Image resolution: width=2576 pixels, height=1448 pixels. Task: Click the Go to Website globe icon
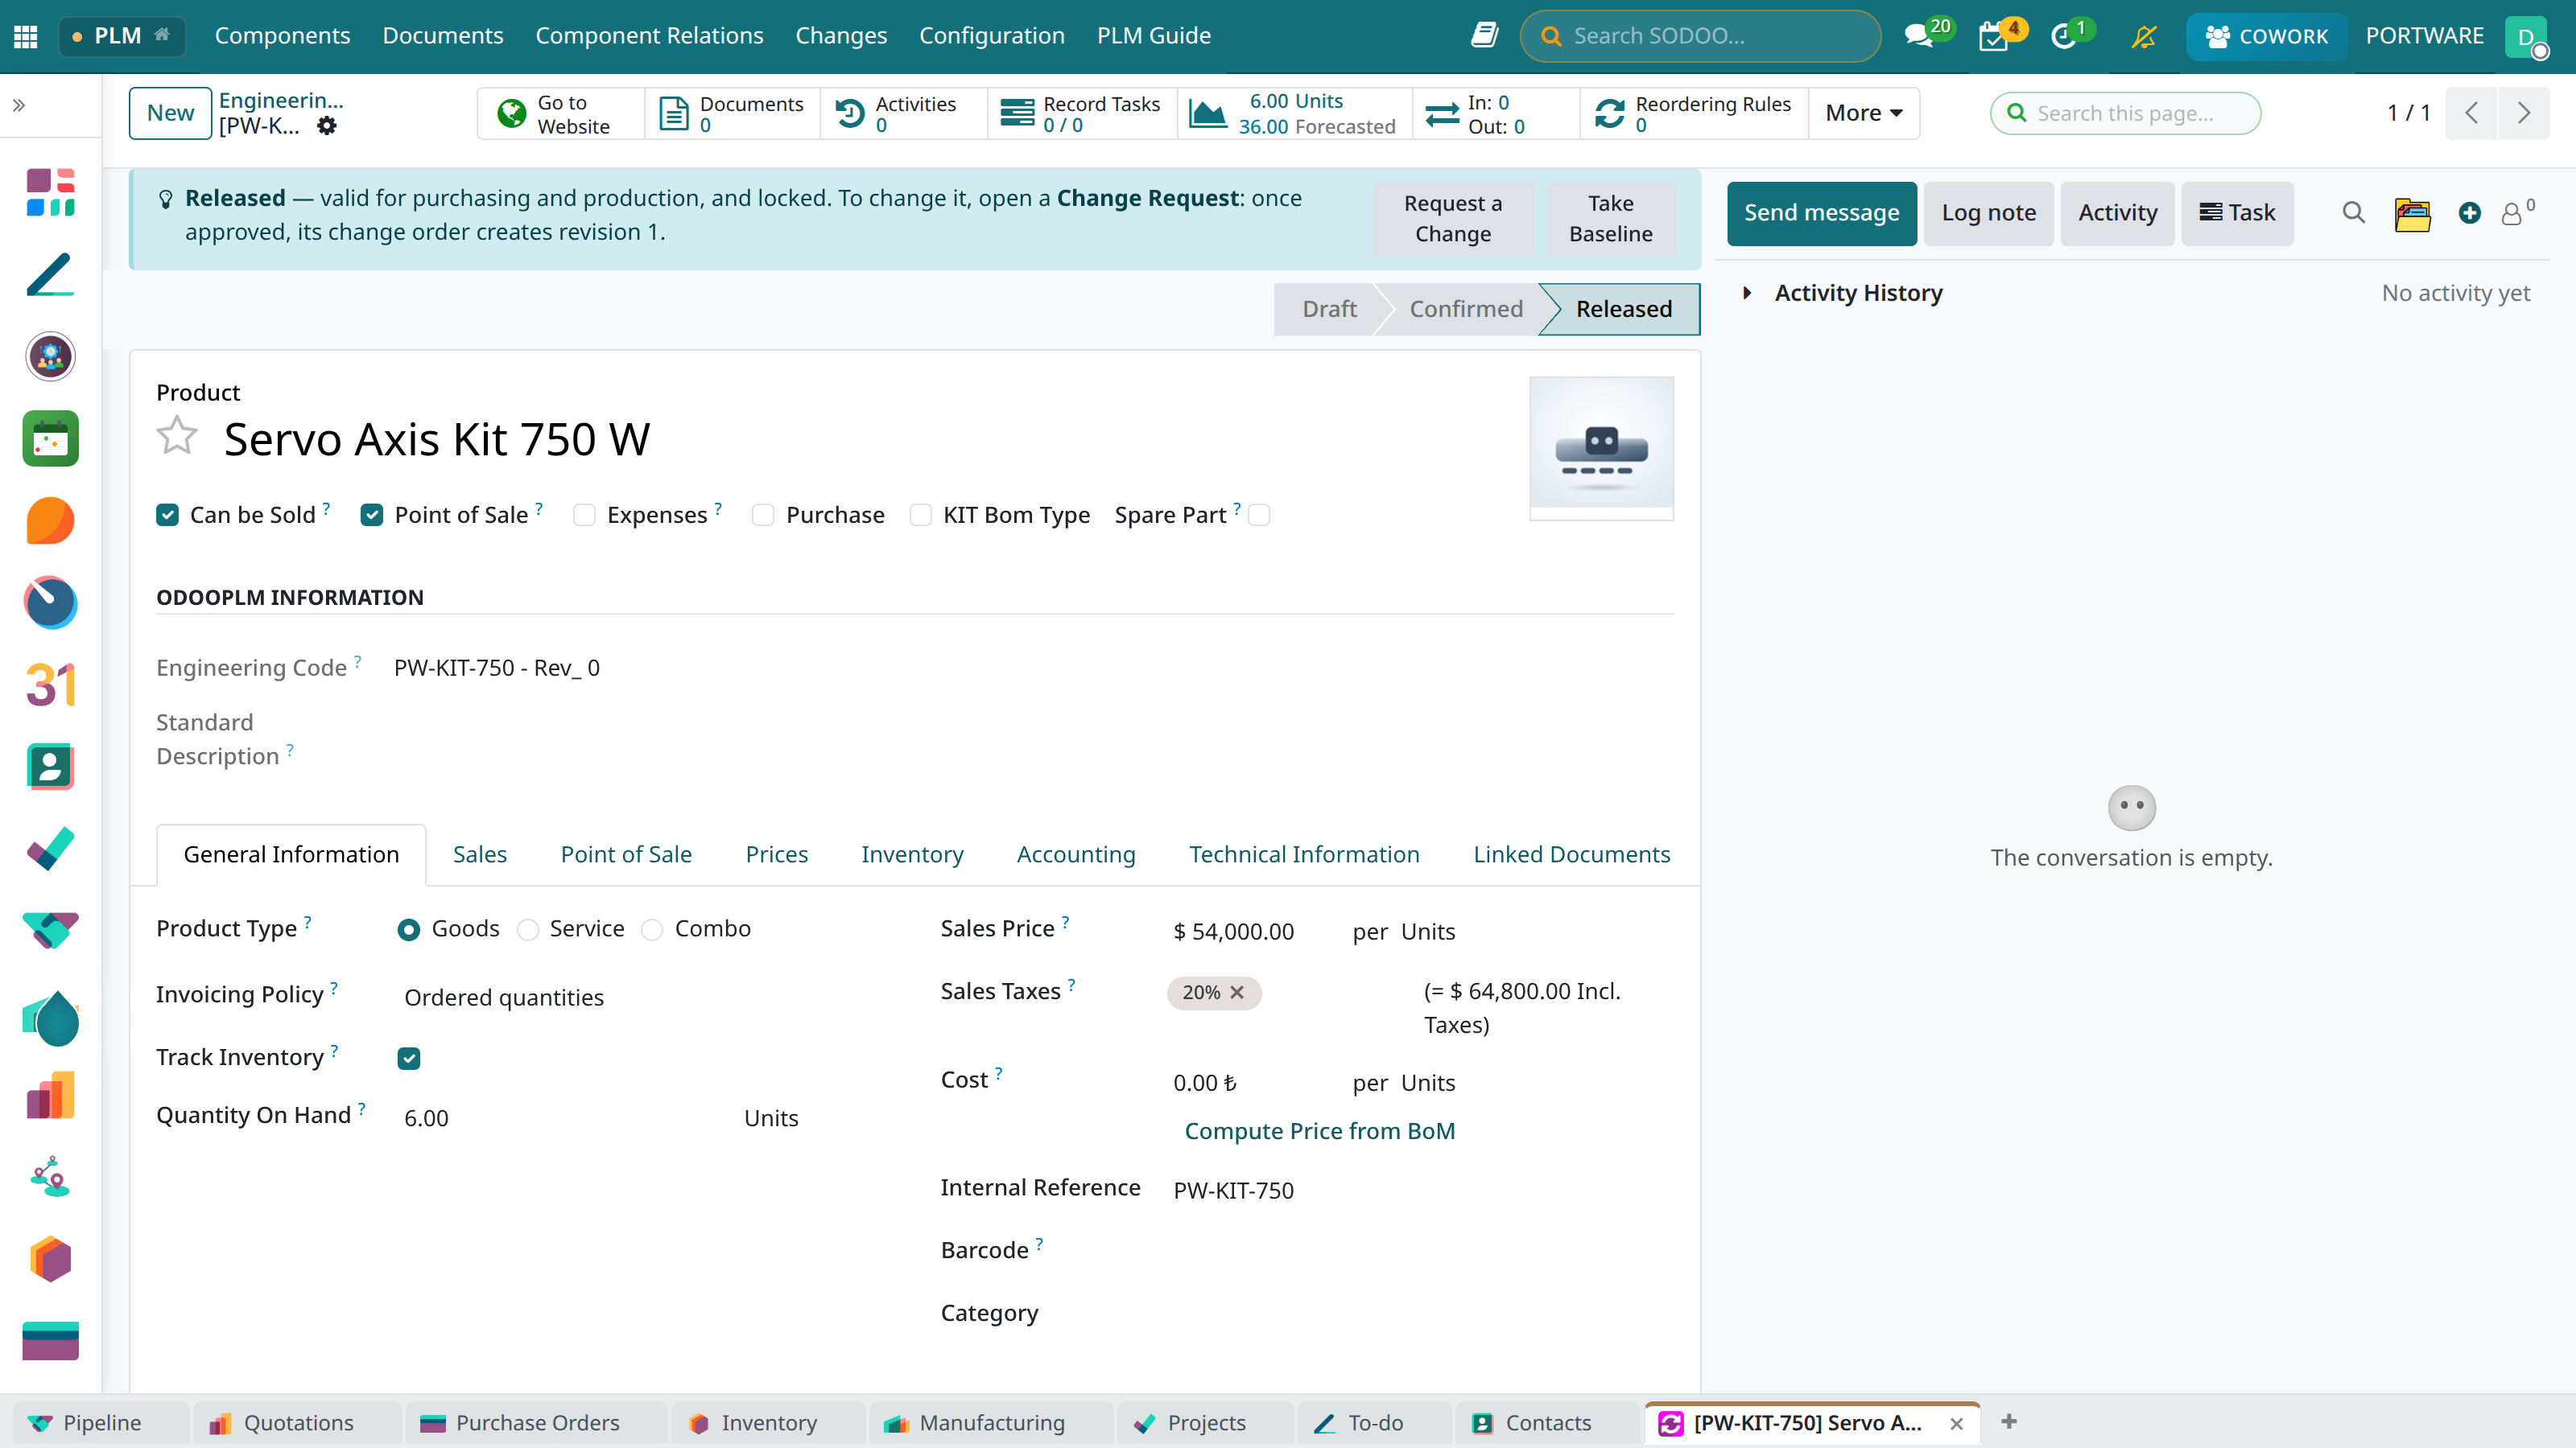pyautogui.click(x=512, y=114)
